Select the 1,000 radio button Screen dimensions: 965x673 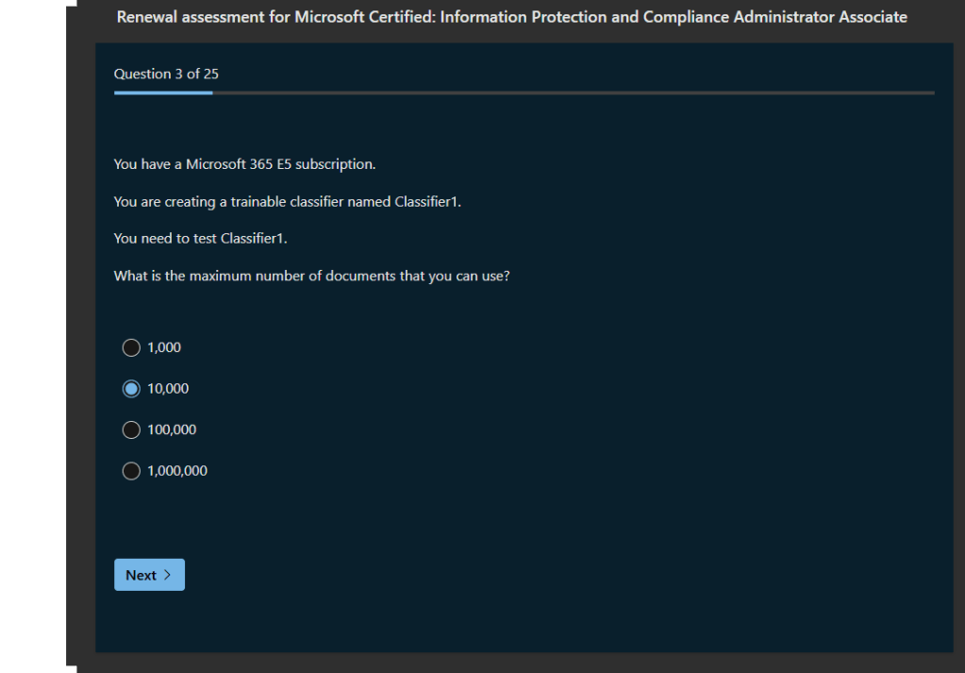pos(131,347)
